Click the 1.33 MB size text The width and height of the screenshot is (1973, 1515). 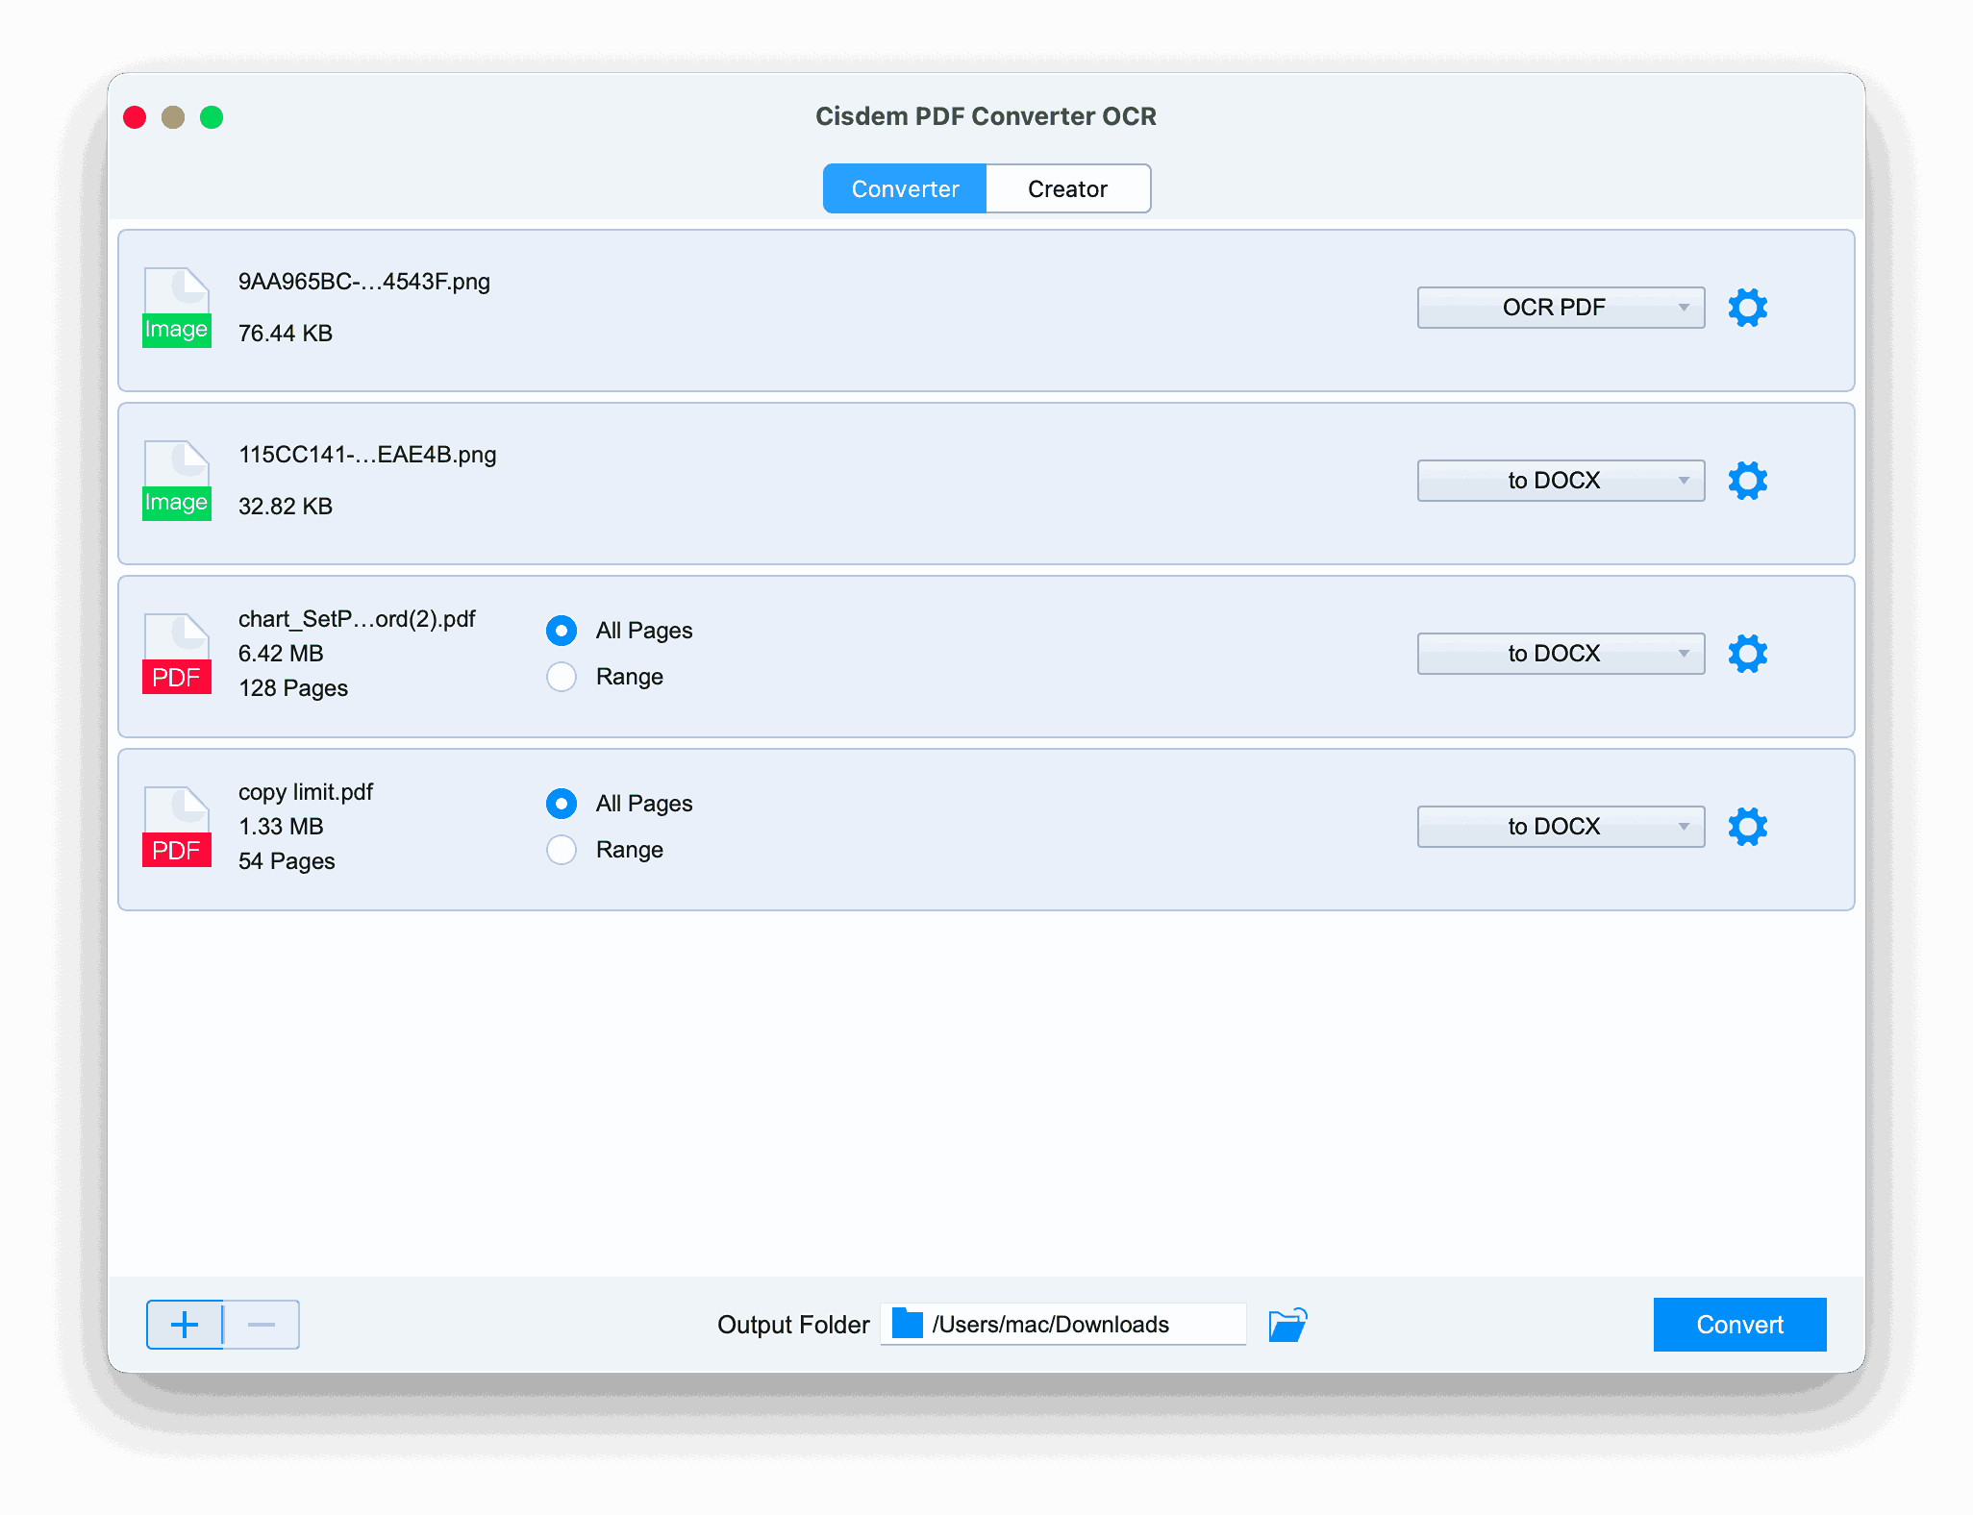click(x=281, y=827)
